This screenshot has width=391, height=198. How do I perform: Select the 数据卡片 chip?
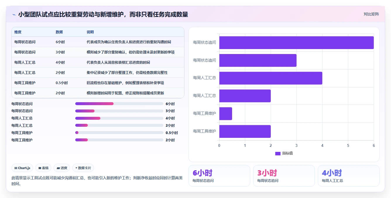tap(83, 168)
